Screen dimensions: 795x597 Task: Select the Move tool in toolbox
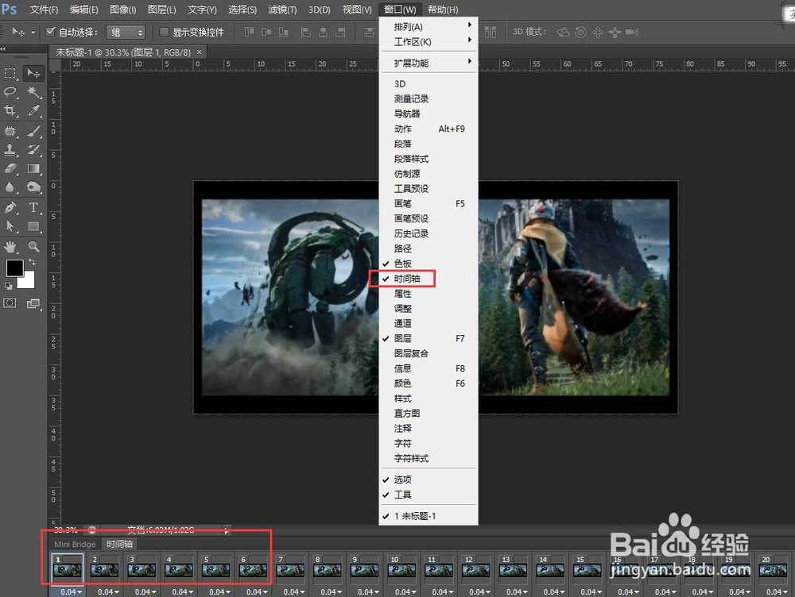click(x=33, y=73)
